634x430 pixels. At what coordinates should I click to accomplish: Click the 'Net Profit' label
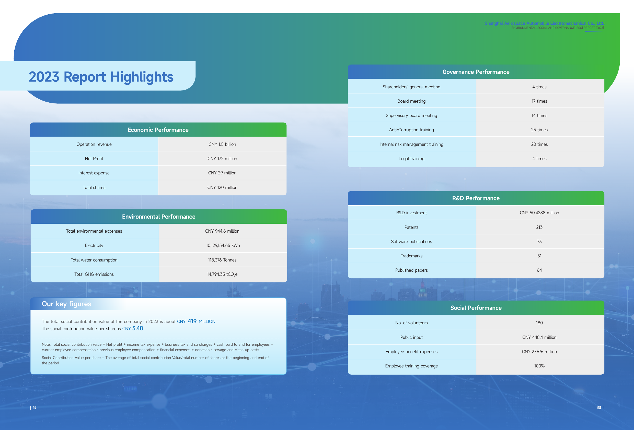click(94, 159)
